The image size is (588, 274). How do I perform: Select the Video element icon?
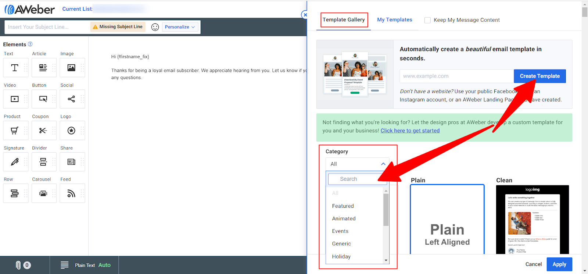click(x=15, y=99)
